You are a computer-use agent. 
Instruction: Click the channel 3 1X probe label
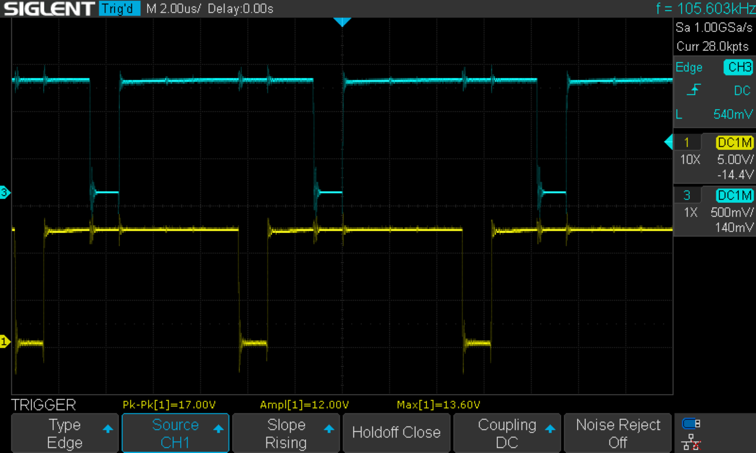[690, 212]
